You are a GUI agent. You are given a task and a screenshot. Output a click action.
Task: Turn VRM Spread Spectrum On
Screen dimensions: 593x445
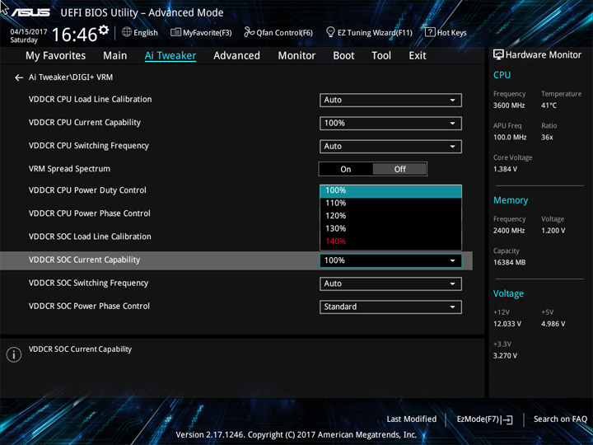[346, 169]
